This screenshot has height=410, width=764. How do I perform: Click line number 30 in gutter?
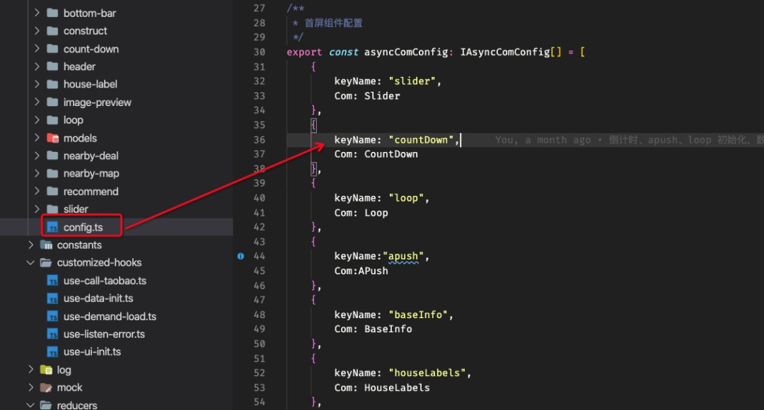pos(259,52)
